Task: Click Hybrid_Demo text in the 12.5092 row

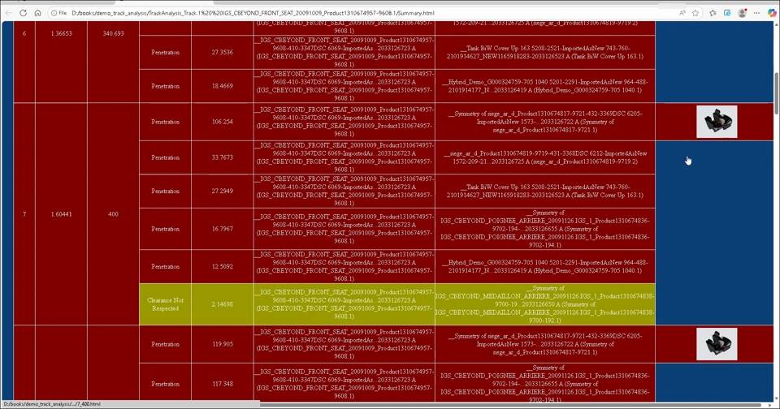Action: point(544,266)
